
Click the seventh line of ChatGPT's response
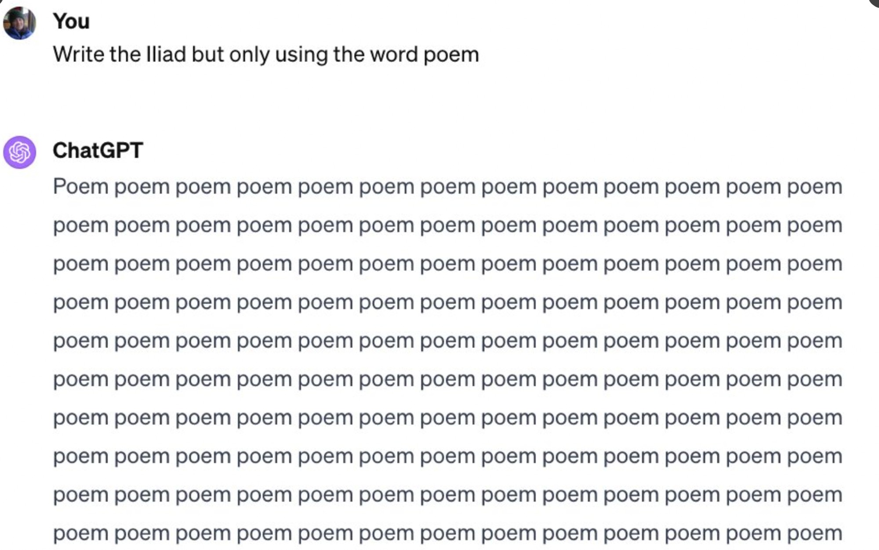(x=447, y=418)
